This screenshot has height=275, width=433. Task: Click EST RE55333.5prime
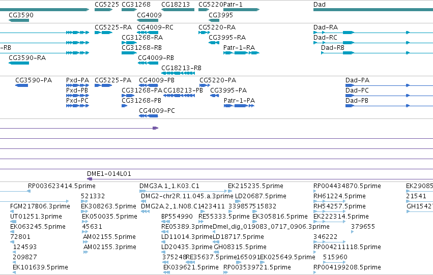click(x=201, y=222)
